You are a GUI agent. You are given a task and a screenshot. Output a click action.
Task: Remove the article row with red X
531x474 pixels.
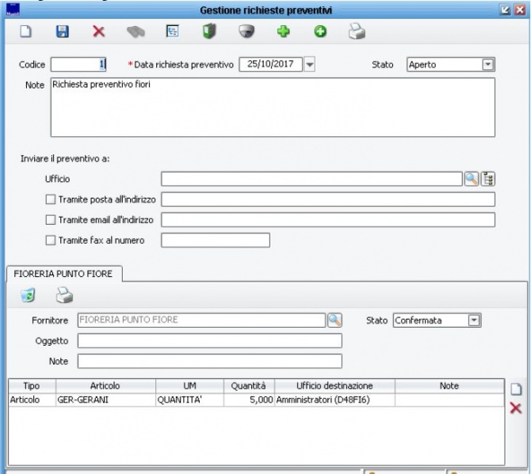click(x=515, y=408)
